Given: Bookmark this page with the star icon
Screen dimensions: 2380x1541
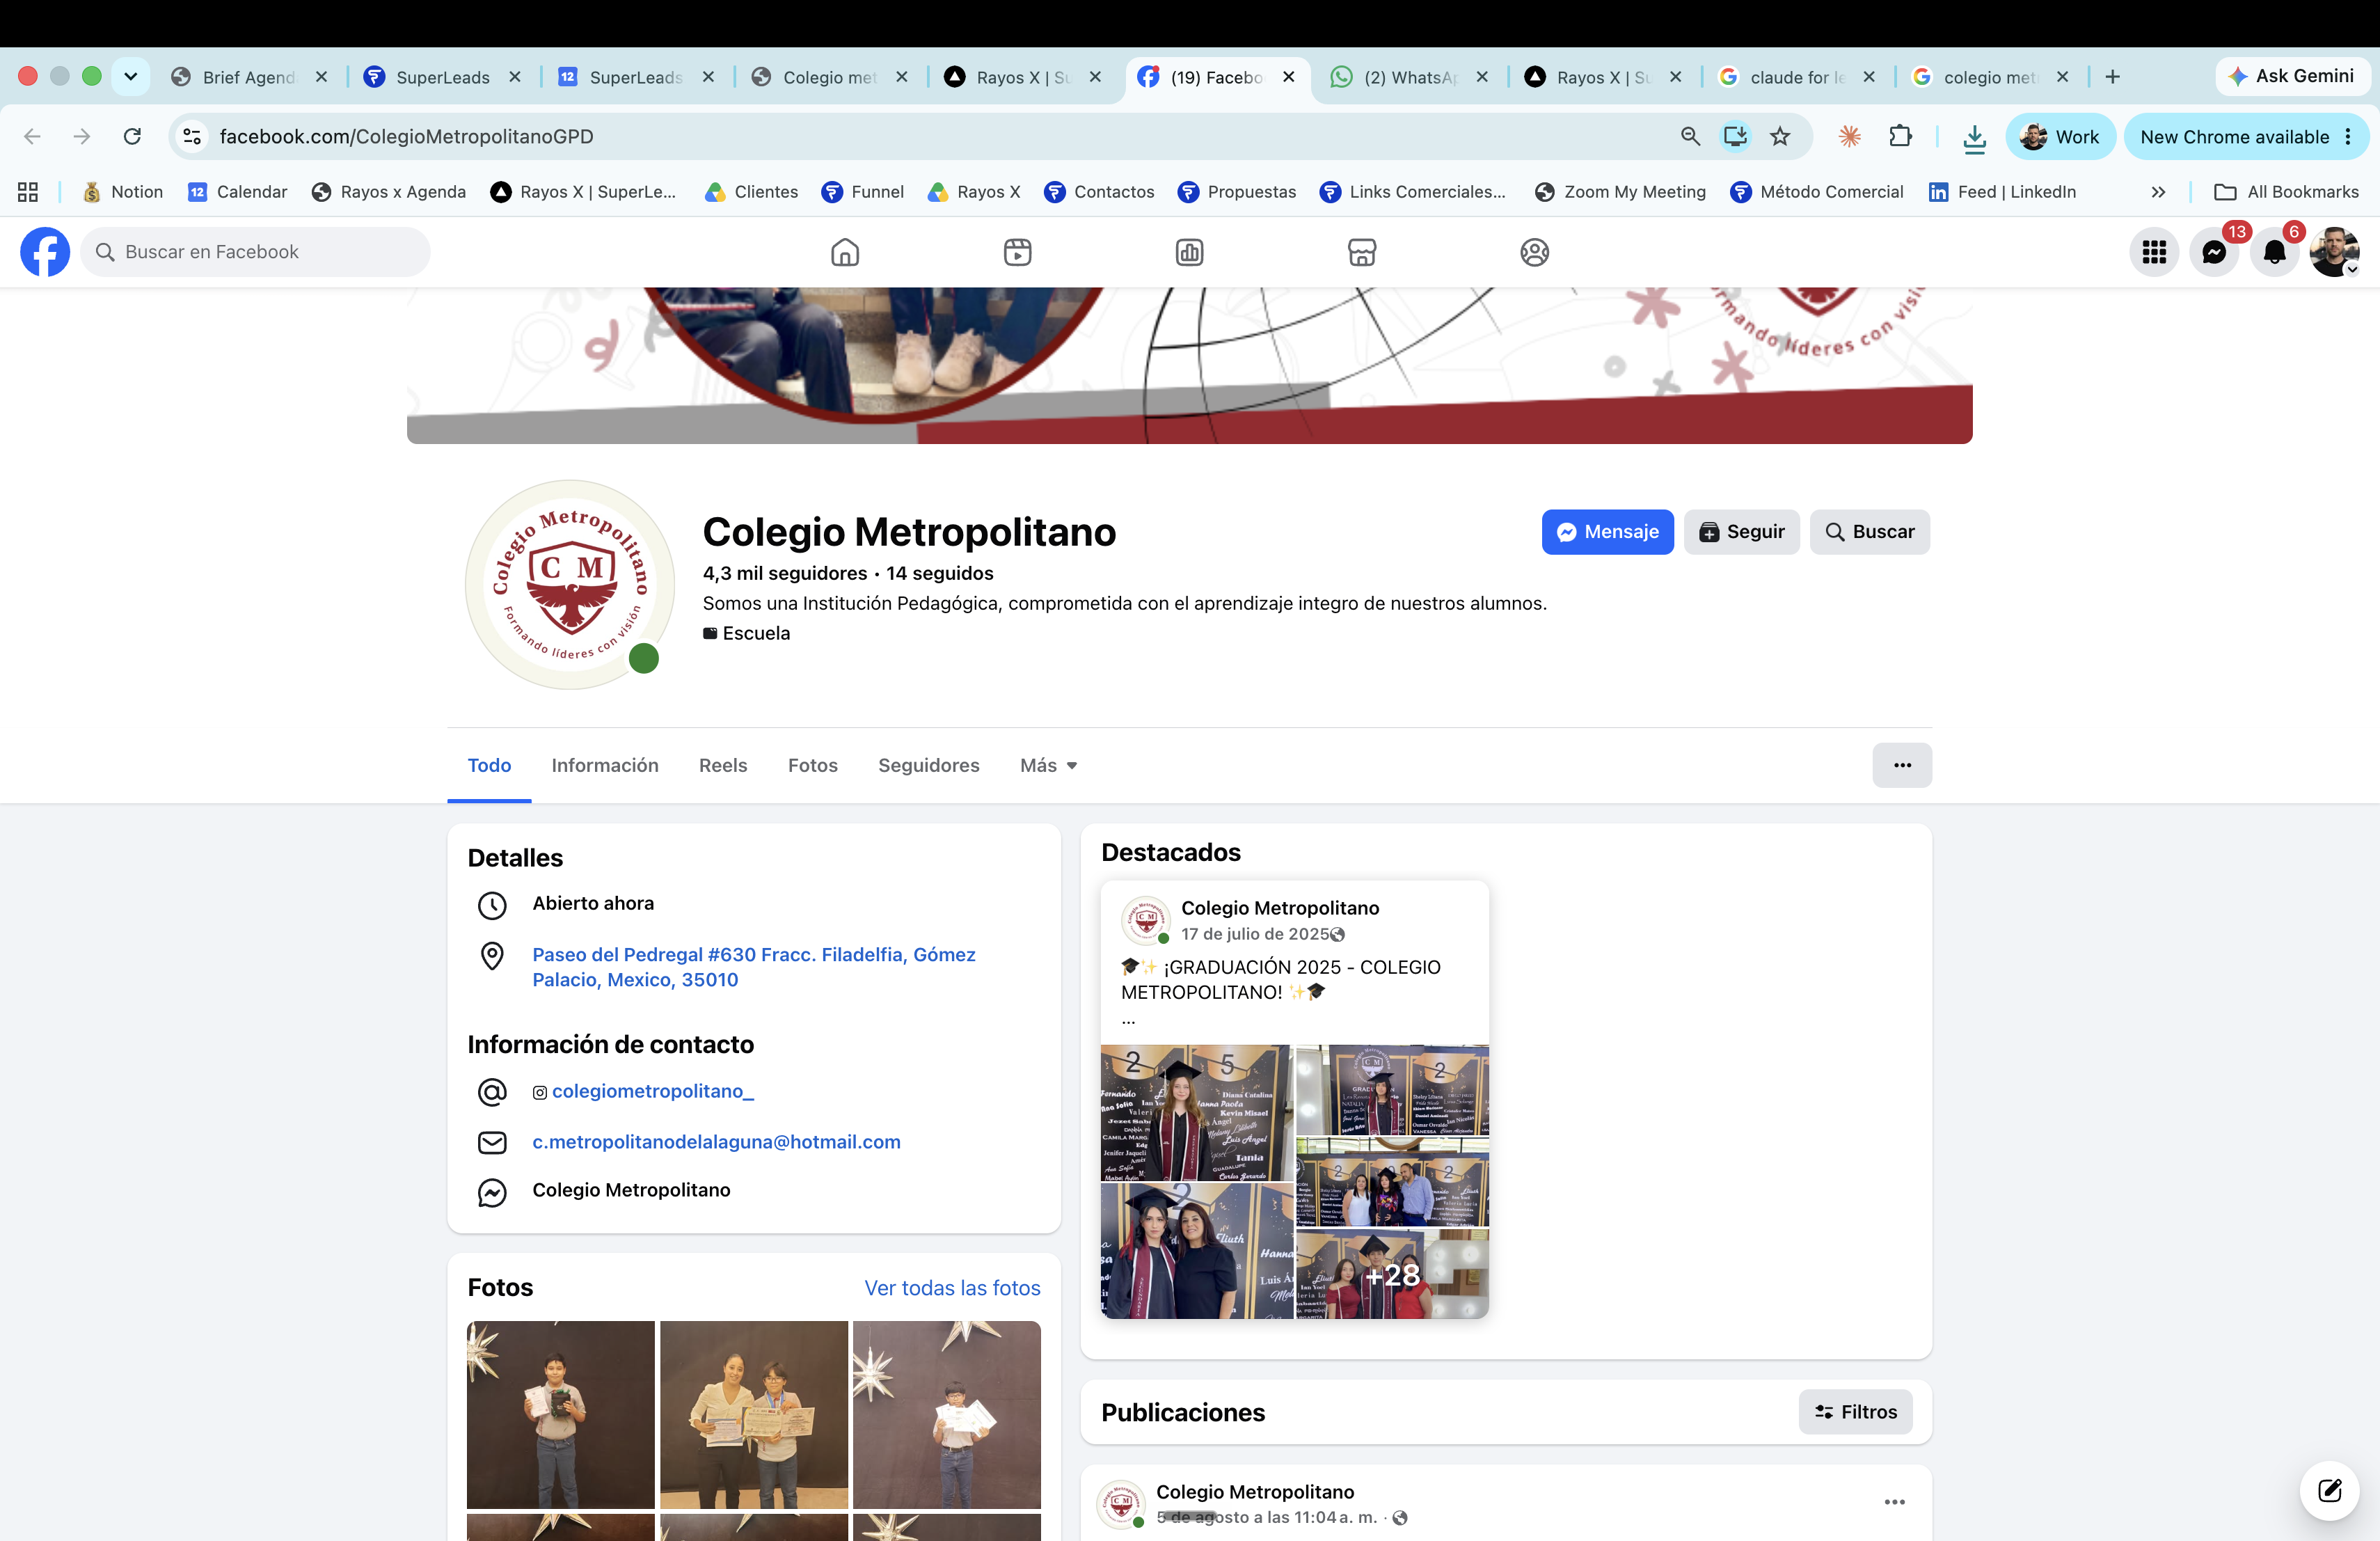Looking at the screenshot, I should tap(1780, 137).
